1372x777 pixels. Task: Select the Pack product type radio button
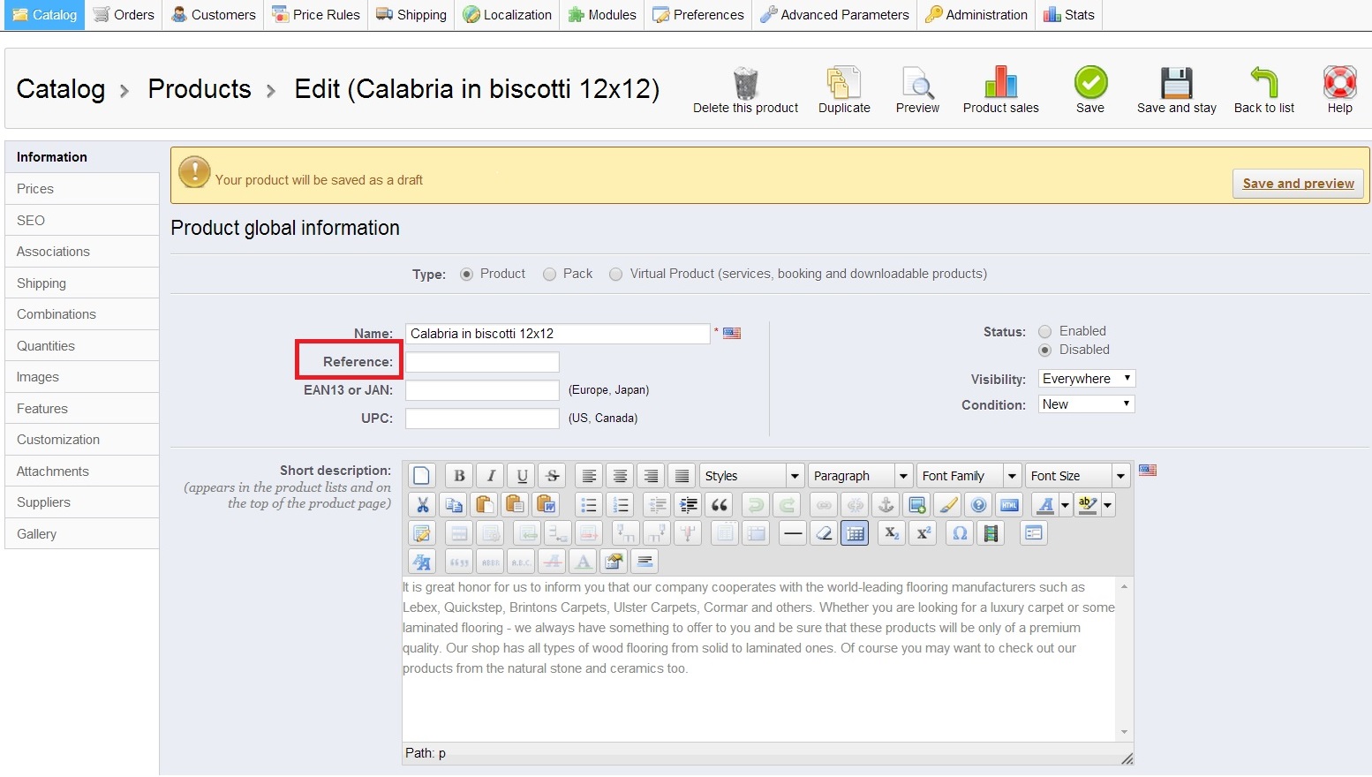(x=550, y=275)
